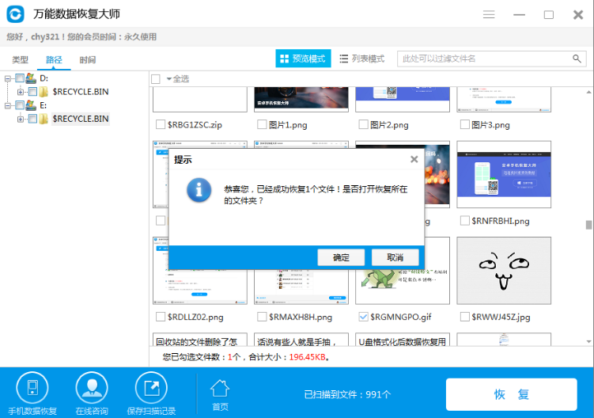Expand $RECYCLE.BIN under D: drive
The height and width of the screenshot is (418, 594).
pyautogui.click(x=21, y=92)
